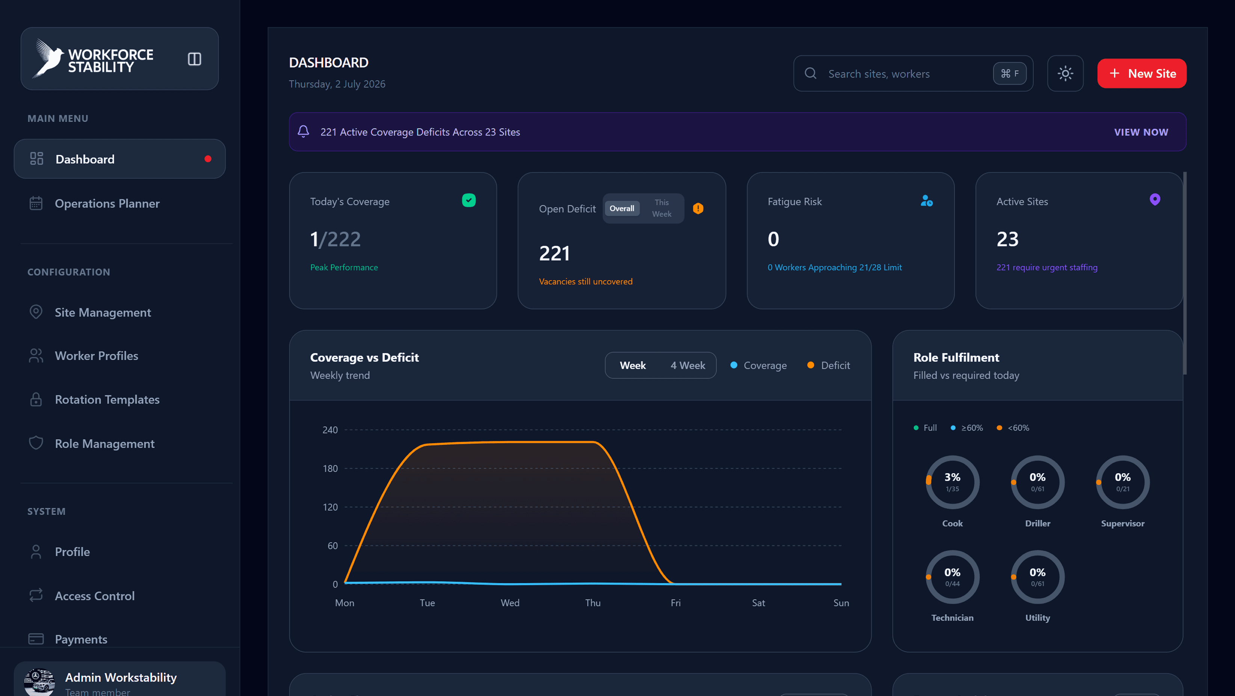1235x696 pixels.
Task: Click '0 Workers Approaching 21/28 Limit' text
Action: (x=834, y=267)
